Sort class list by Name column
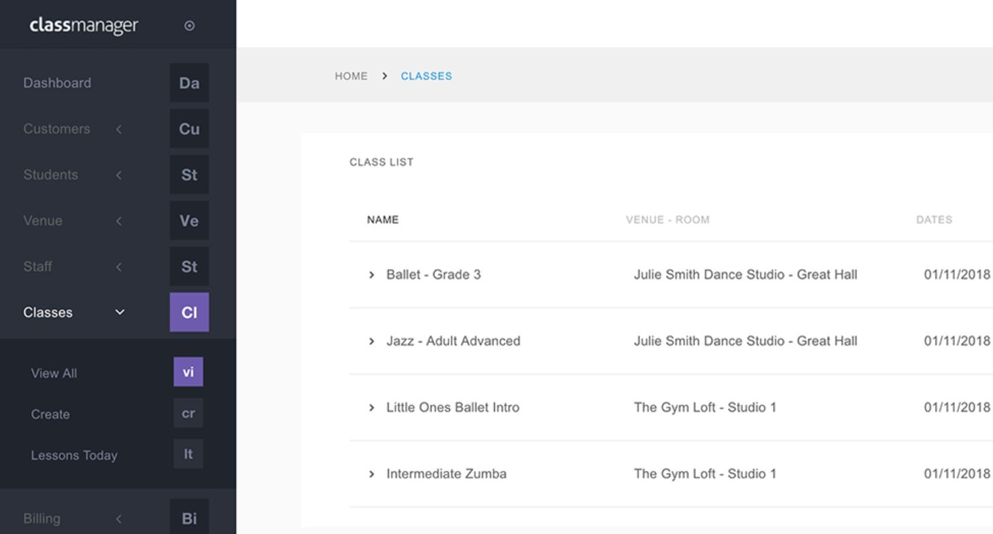This screenshot has height=534, width=993. click(x=383, y=220)
